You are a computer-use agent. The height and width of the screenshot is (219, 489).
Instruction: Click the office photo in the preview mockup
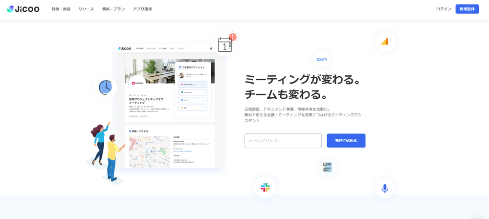[150, 71]
